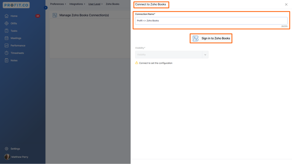Image resolution: width=292 pixels, height=164 pixels.
Task: Click the User Level breadcrumb link
Action: 94,4
